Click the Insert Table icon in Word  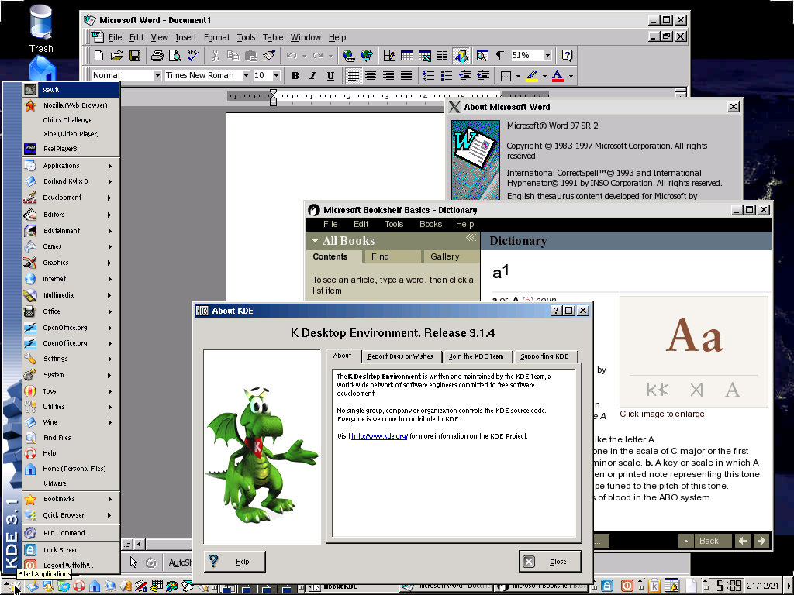(x=406, y=56)
